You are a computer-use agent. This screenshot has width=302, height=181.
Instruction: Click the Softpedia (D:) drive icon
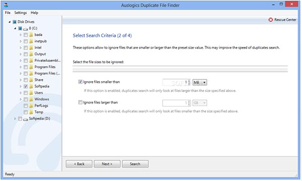click(x=26, y=119)
